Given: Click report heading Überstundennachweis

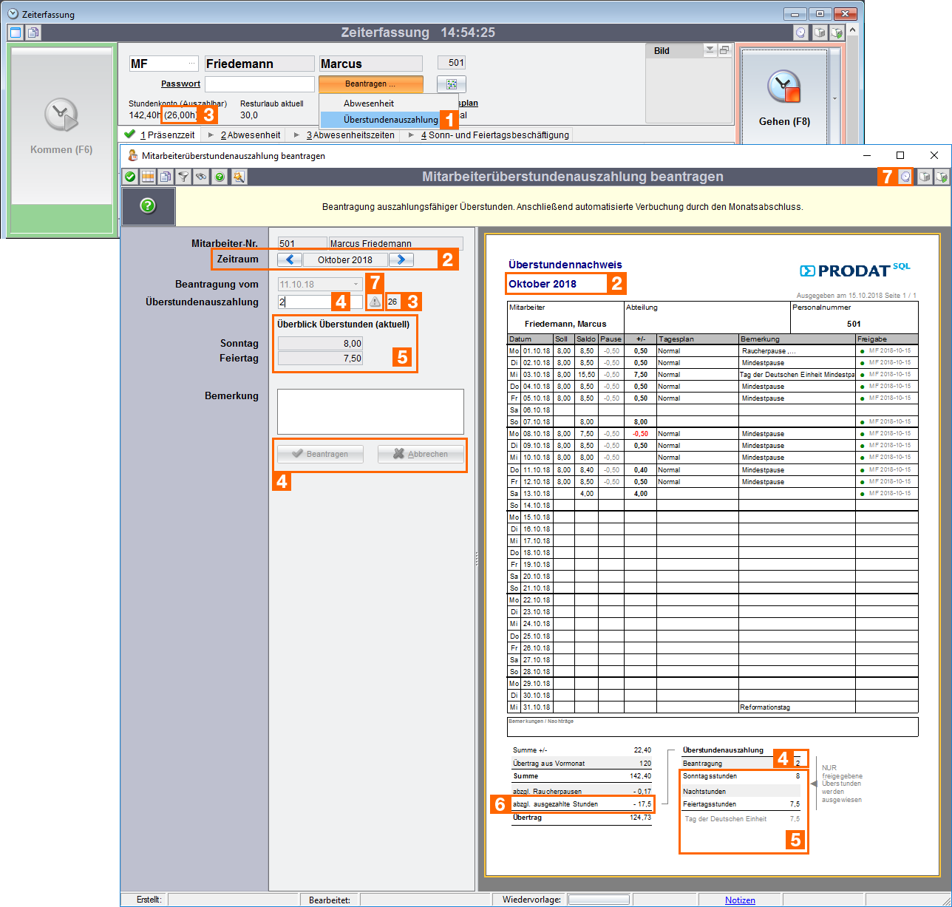Looking at the screenshot, I should (565, 265).
